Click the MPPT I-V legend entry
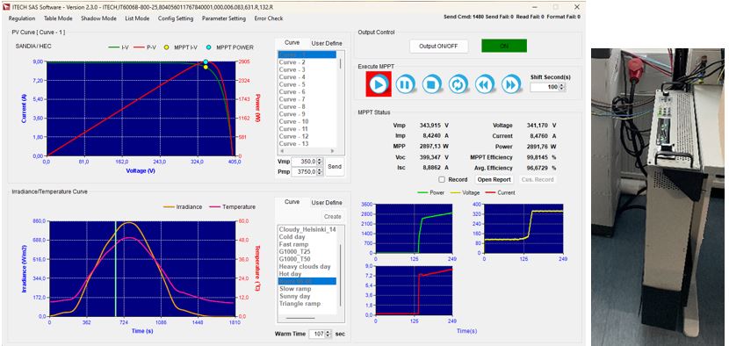Screen dimensions: 729x346 click(x=180, y=47)
